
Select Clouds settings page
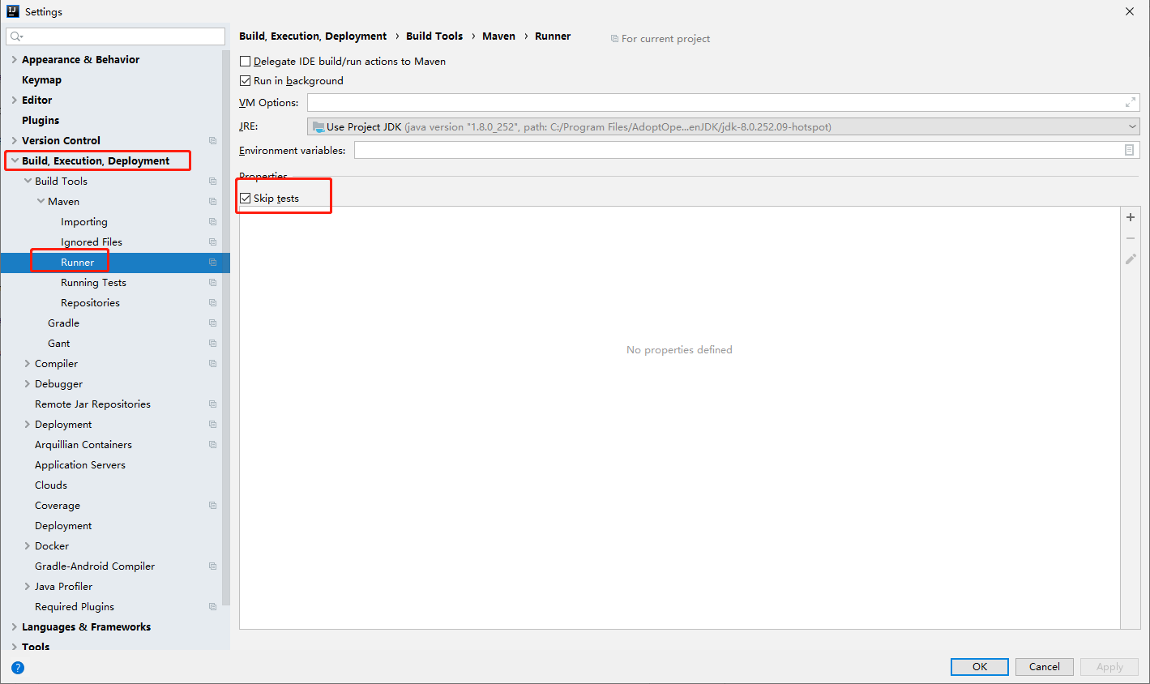click(x=51, y=485)
